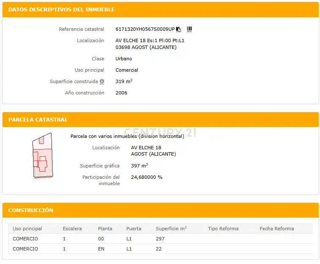Open the cadastral parcel map thumbnail
The width and height of the screenshot is (320, 264).
(x=43, y=156)
